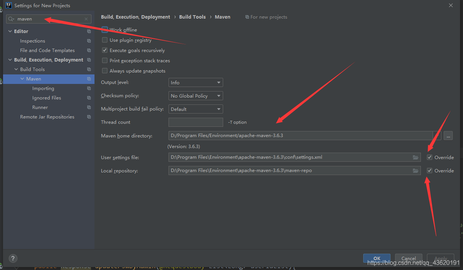Clear the search field with the X icon
This screenshot has width=463, height=270.
[x=86, y=19]
